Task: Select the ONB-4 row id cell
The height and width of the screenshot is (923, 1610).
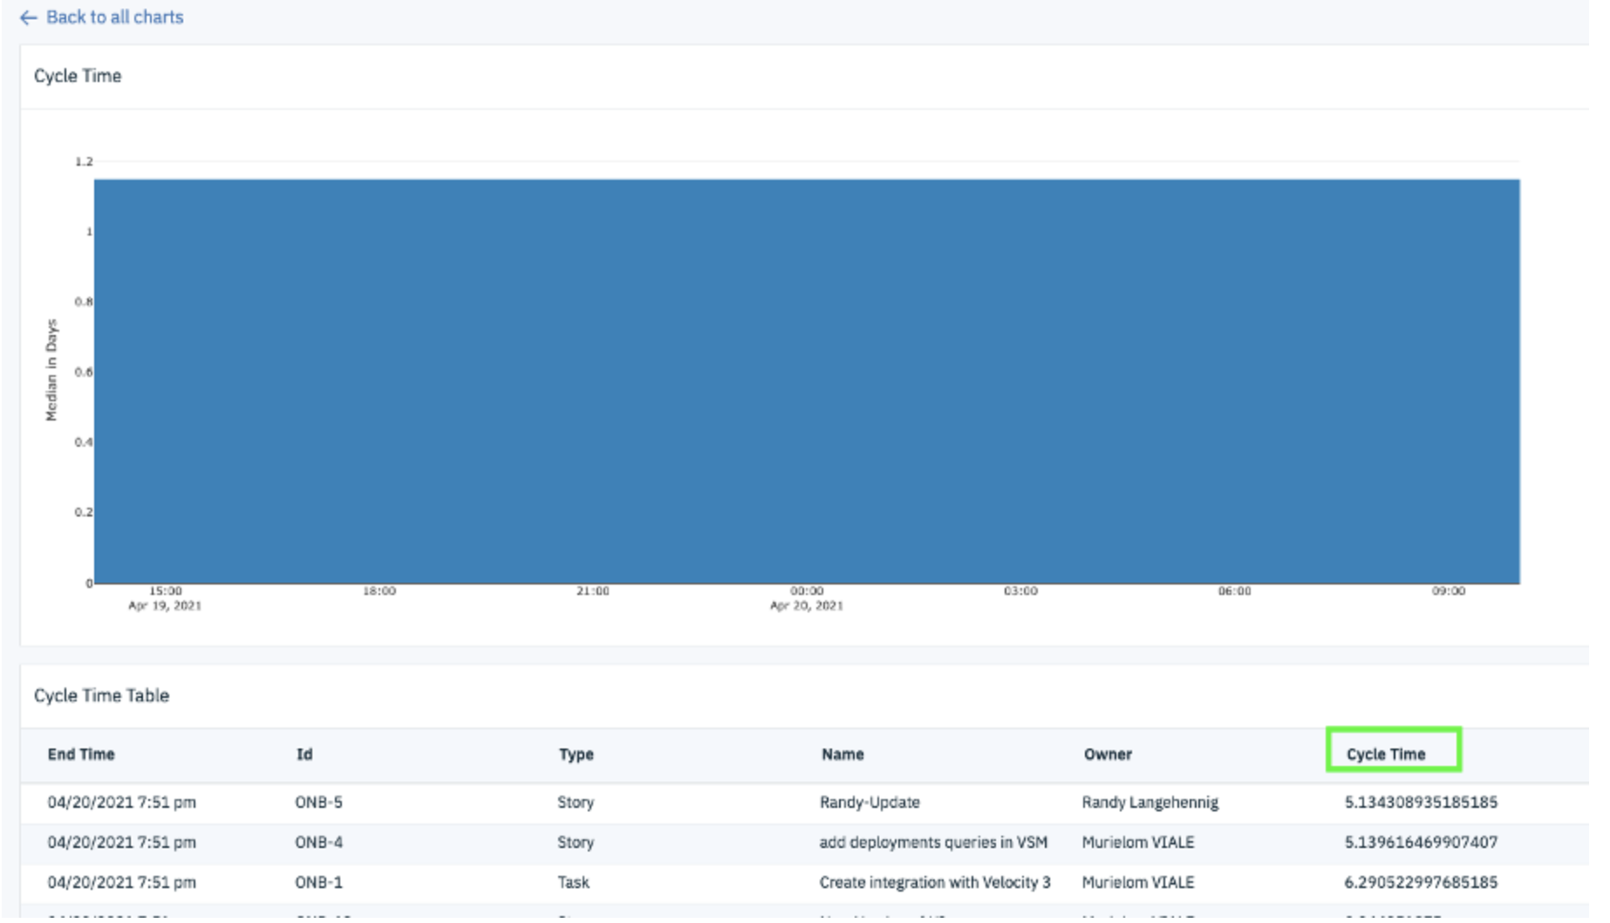Action: (318, 843)
